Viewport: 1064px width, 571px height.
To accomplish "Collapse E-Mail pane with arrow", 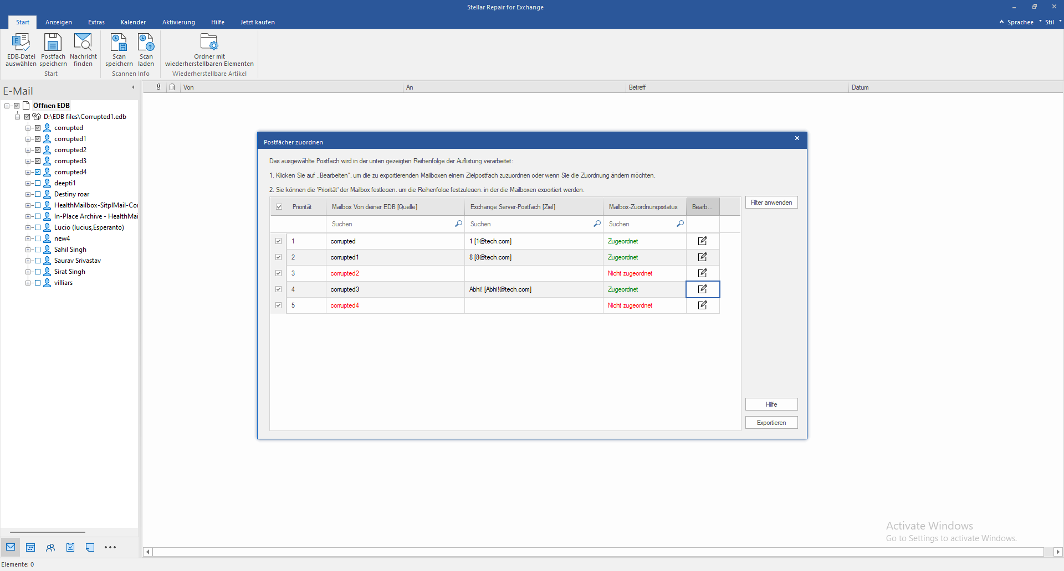I will (x=133, y=87).
